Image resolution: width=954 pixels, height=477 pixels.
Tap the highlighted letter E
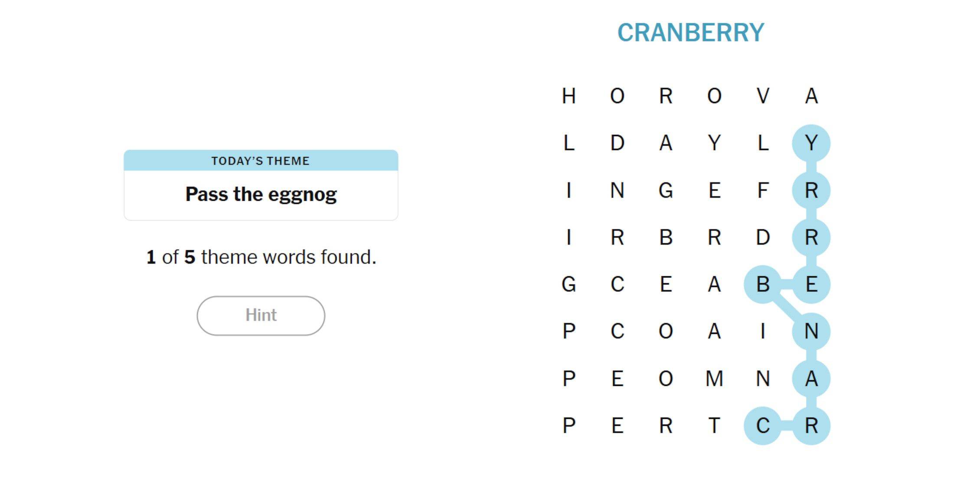(811, 284)
